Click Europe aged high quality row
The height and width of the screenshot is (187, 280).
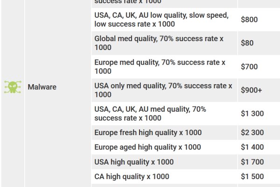click(147, 147)
